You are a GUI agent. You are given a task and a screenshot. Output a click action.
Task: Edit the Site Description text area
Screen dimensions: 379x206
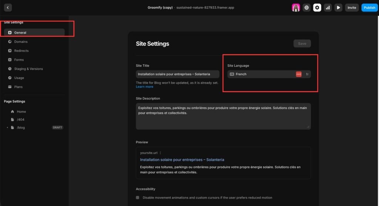coord(223,116)
